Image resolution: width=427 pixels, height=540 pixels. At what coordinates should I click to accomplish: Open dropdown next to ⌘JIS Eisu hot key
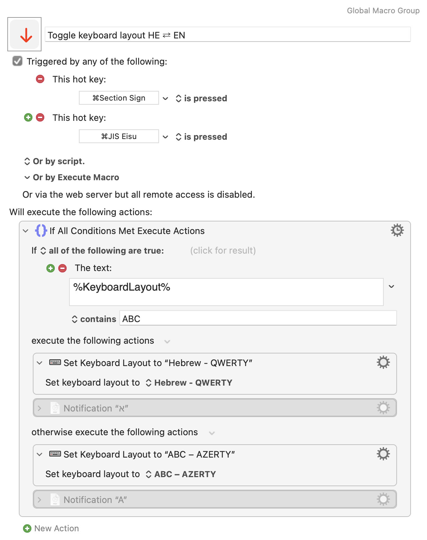coord(166,137)
